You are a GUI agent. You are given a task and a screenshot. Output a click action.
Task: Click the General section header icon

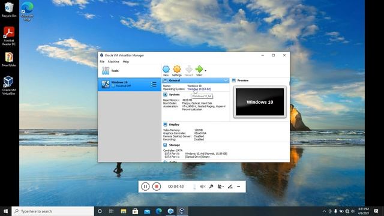coord(166,80)
